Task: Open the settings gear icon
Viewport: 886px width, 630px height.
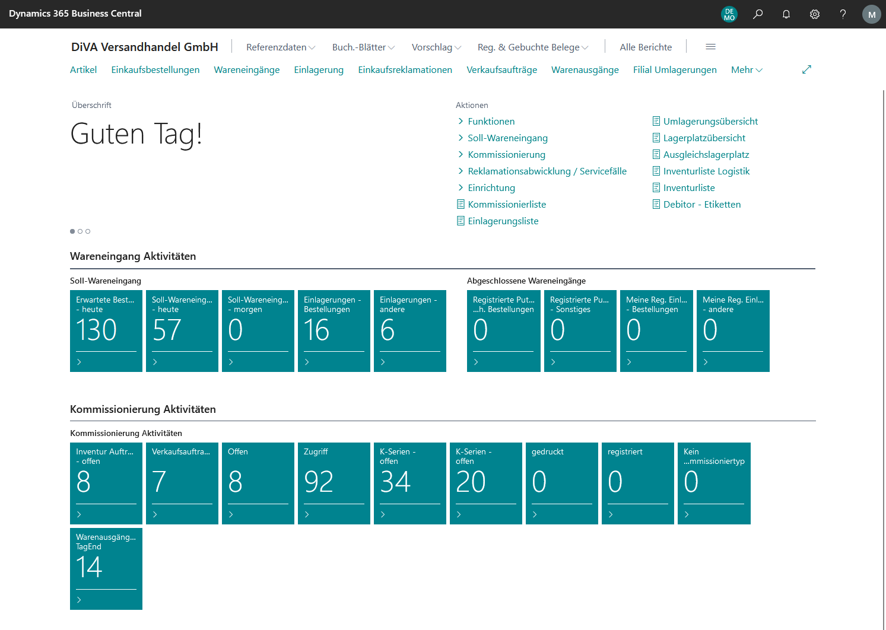Action: click(815, 14)
